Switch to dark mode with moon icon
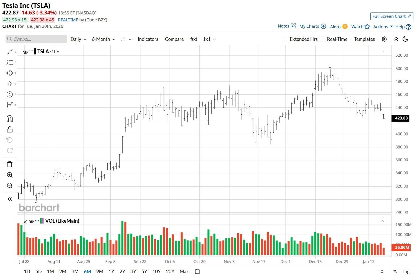The image size is (417, 276). (x=406, y=39)
